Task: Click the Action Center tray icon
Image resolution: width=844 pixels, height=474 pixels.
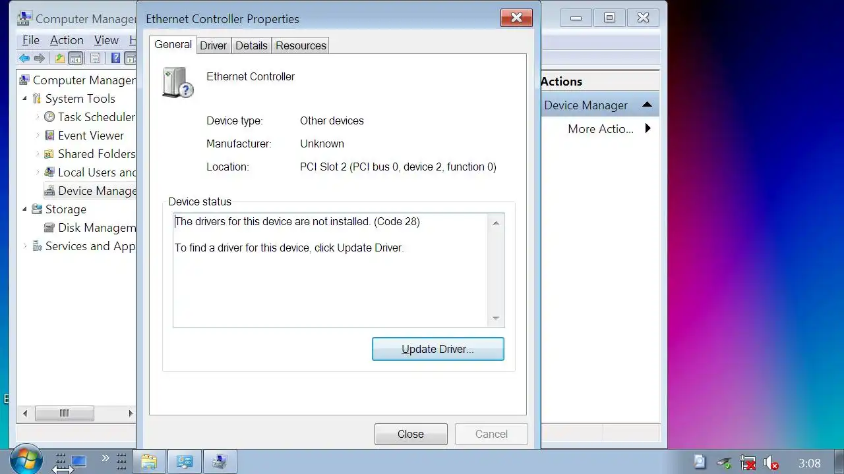Action: click(x=700, y=463)
